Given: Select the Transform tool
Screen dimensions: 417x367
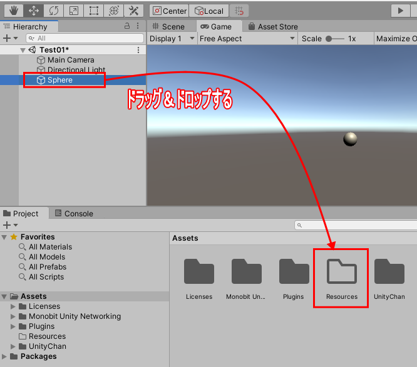Looking at the screenshot, I should tap(114, 11).
